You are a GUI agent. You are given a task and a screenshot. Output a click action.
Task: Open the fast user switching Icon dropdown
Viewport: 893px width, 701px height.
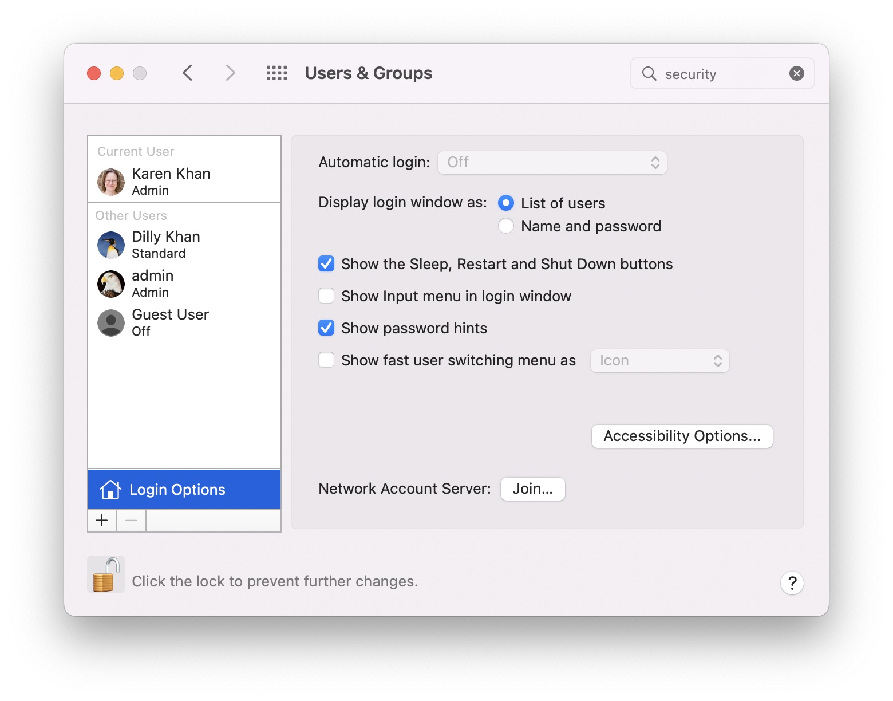tap(659, 360)
